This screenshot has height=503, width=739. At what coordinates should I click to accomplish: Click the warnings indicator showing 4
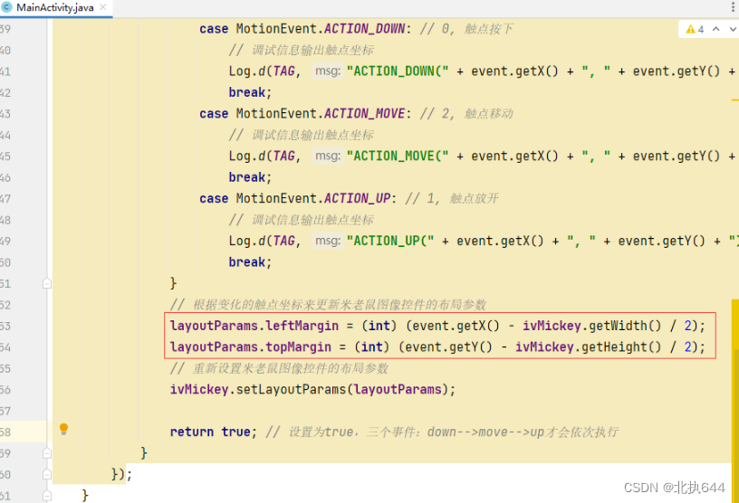coord(696,29)
